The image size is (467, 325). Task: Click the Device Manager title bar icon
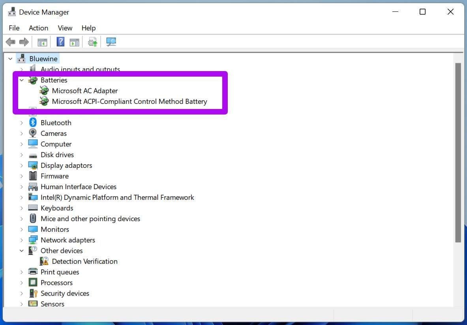[x=11, y=12]
